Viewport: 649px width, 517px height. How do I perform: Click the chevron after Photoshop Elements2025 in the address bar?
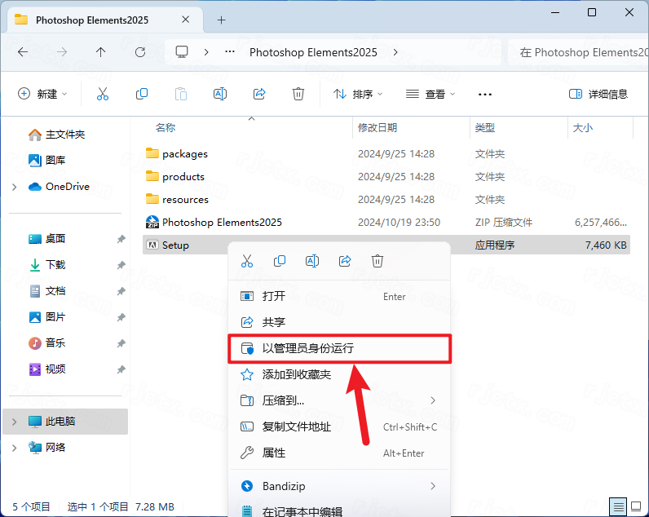tap(395, 52)
